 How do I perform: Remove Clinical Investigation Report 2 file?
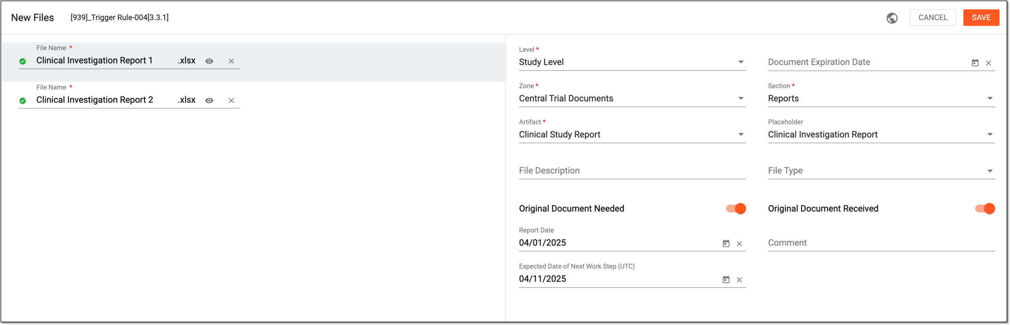[231, 100]
